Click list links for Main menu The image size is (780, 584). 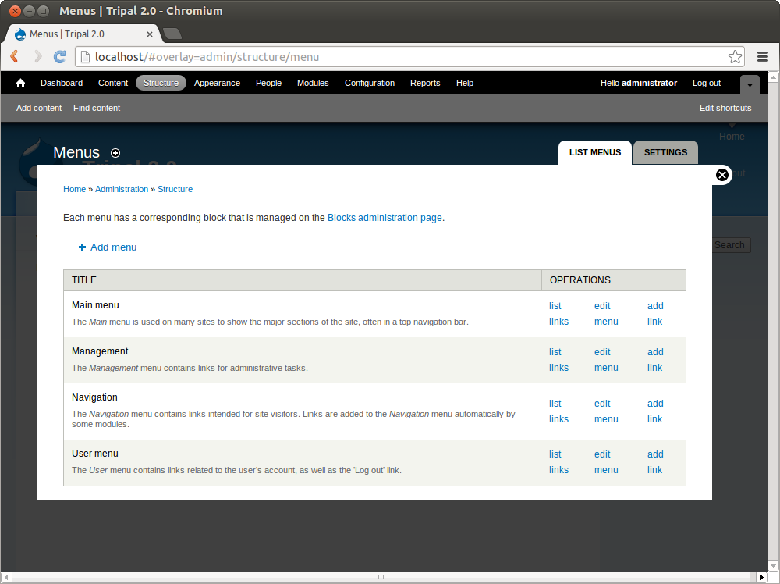coord(558,314)
